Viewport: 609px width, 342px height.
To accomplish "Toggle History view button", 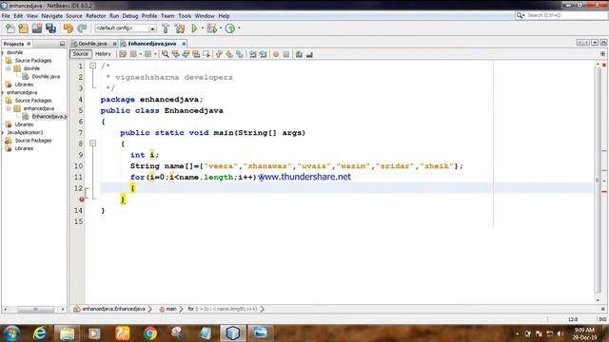I will (103, 54).
